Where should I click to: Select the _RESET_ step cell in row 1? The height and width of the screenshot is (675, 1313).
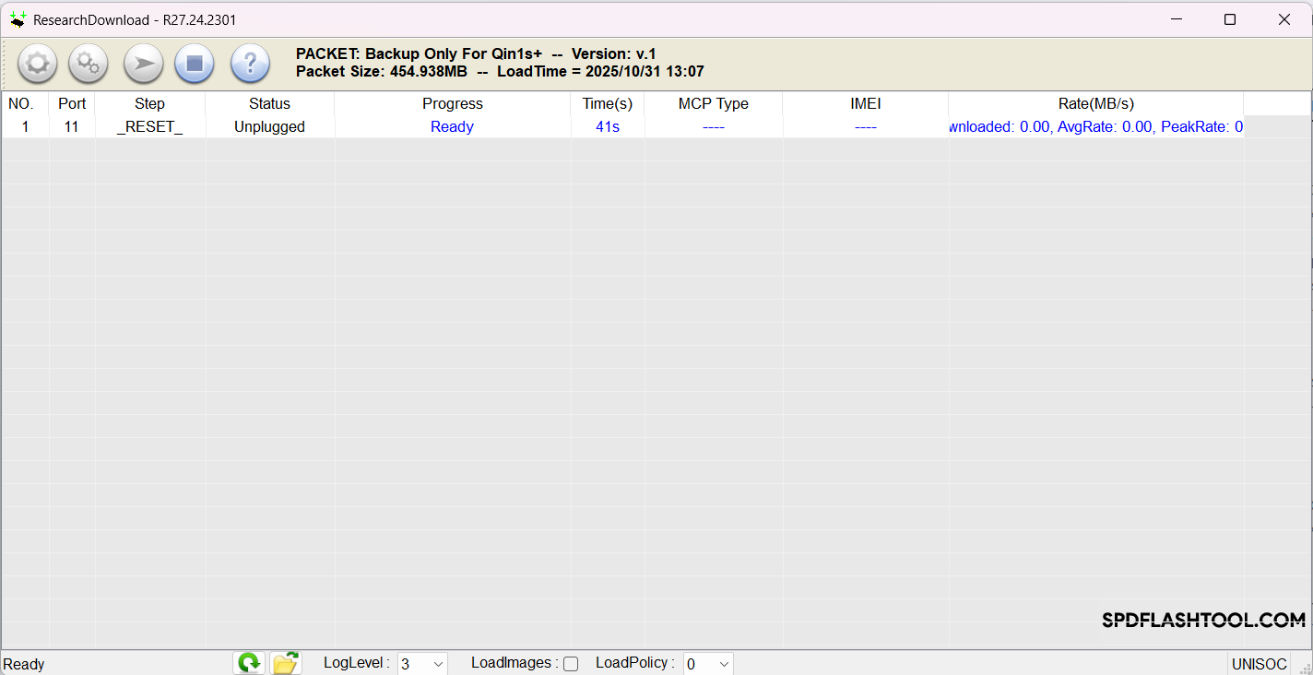(149, 127)
